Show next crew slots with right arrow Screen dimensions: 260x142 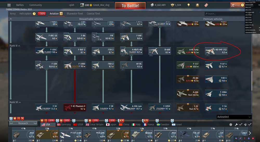(x=250, y=133)
